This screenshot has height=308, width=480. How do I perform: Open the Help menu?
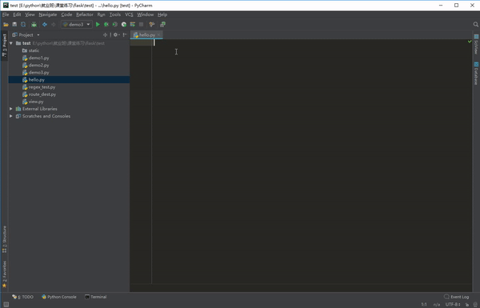(x=162, y=14)
